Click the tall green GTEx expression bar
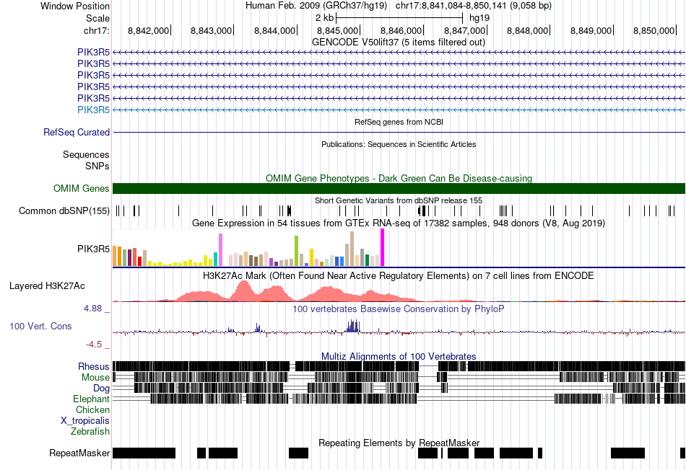Viewport: 686px width, 470px height. [x=297, y=251]
